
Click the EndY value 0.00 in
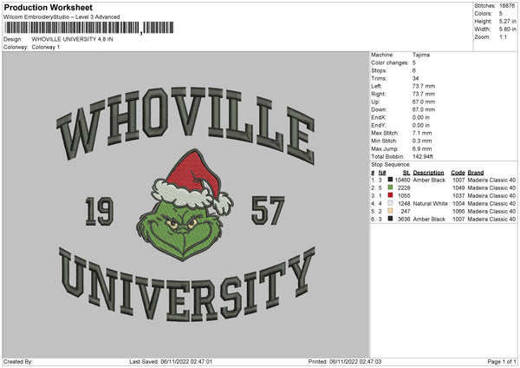tap(421, 125)
